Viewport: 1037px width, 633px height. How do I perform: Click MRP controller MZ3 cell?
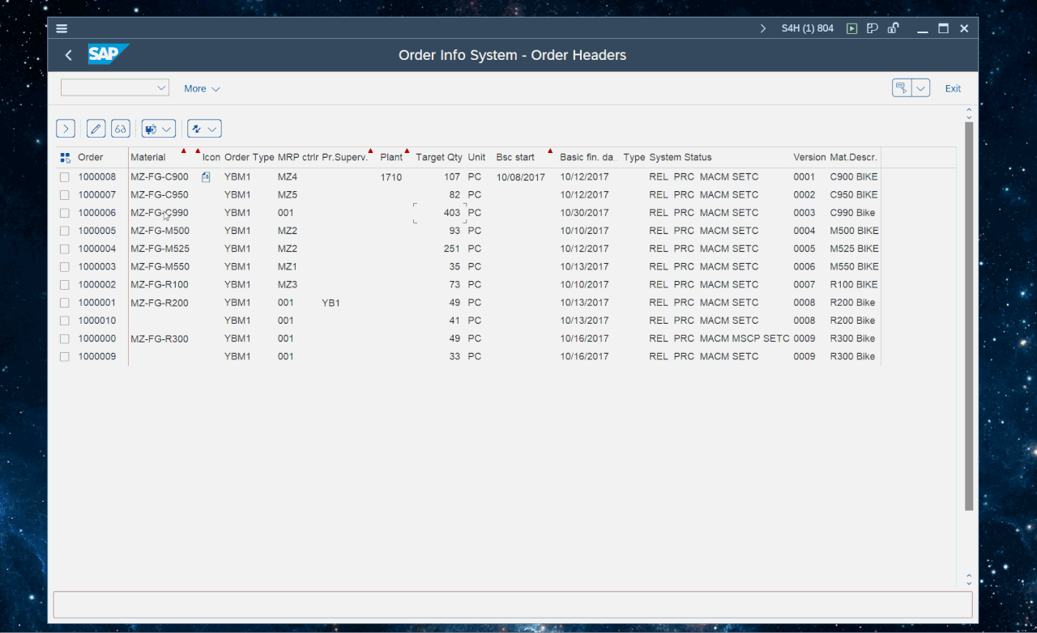287,285
